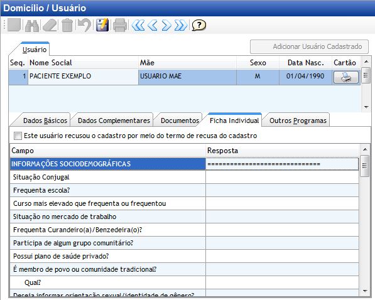Image resolution: width=375 pixels, height=300 pixels.
Task: Go to previous record arrow
Action: (153, 25)
